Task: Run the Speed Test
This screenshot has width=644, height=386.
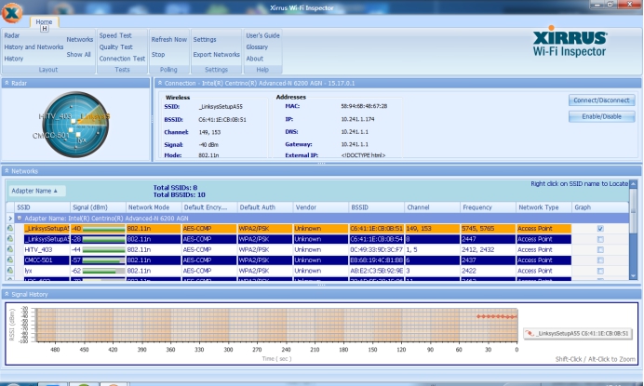Action: pos(115,35)
